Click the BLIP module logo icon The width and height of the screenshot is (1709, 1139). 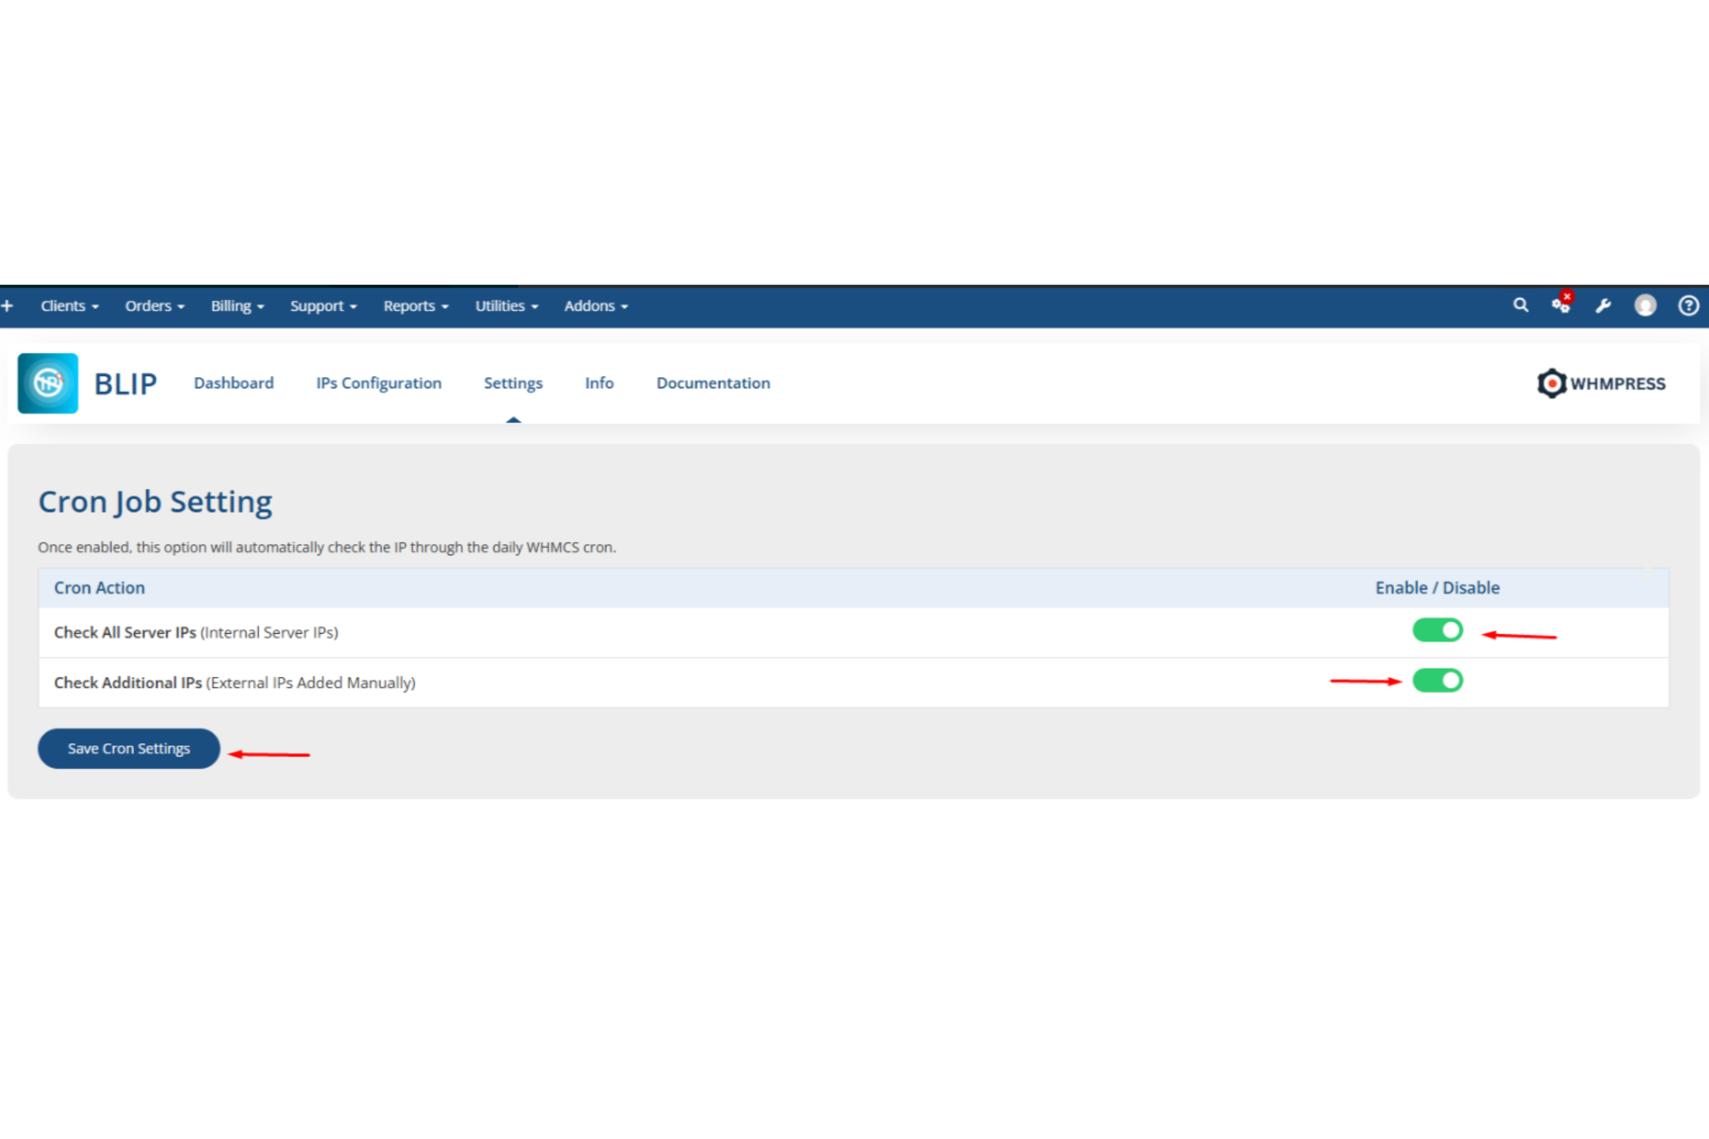pos(48,383)
